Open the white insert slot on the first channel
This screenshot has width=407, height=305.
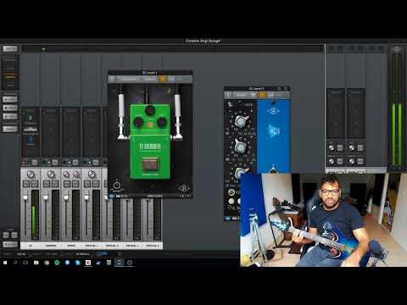tap(31, 130)
